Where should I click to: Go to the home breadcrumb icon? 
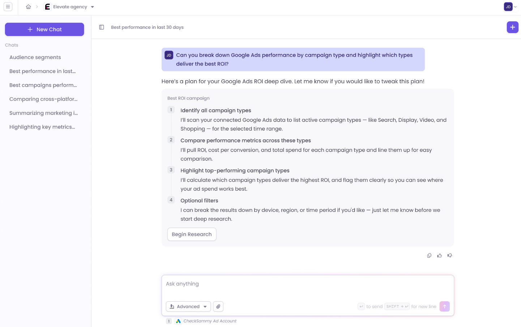(28, 7)
